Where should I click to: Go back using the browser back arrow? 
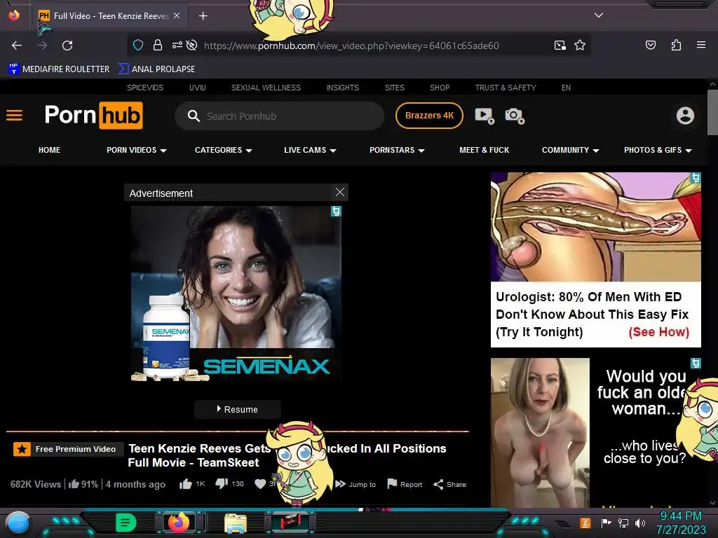click(17, 46)
